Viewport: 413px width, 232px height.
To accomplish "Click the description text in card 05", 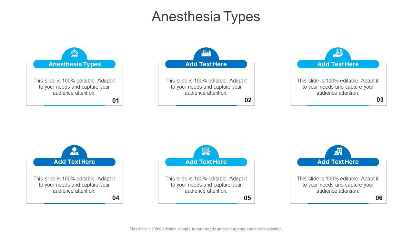I will 206,185.
